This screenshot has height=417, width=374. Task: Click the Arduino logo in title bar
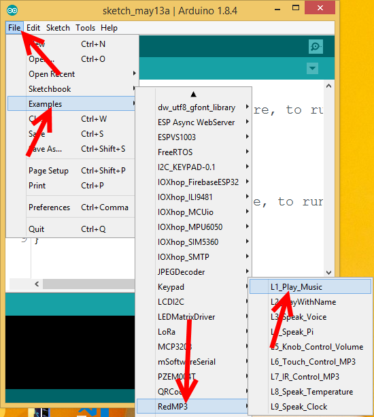pos(12,11)
